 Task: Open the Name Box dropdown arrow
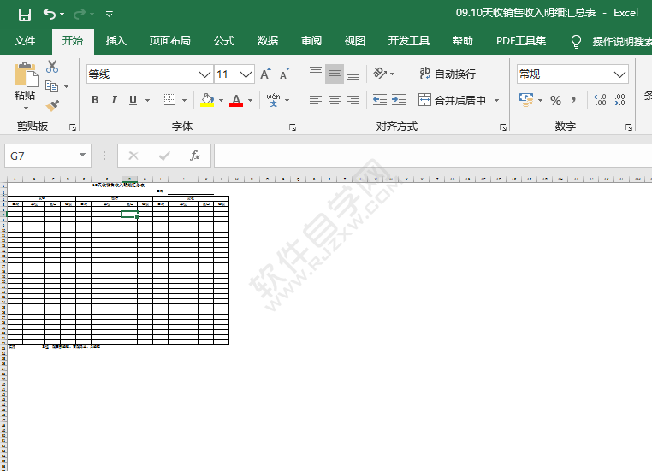pos(83,156)
